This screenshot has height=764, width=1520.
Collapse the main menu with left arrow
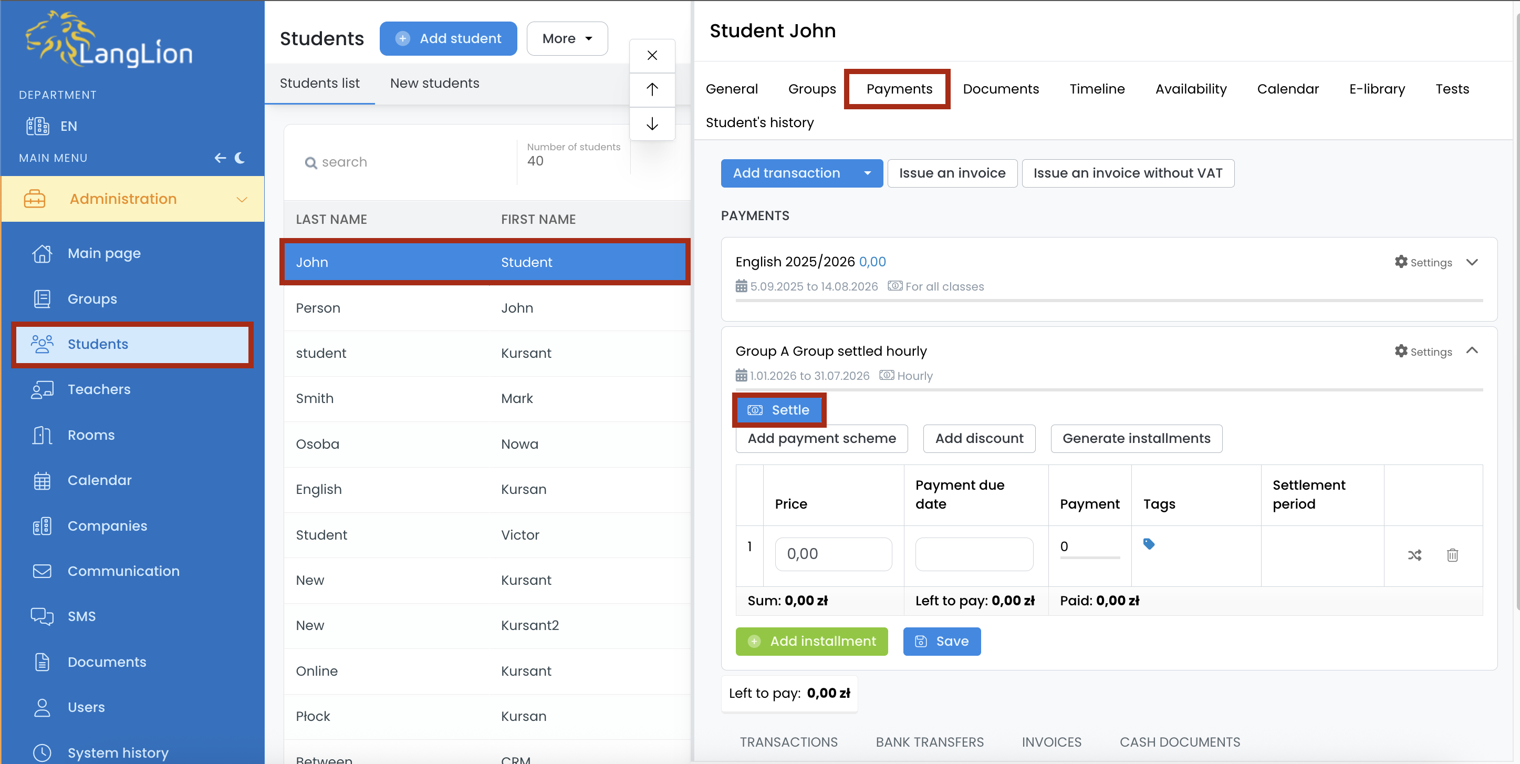[x=220, y=158]
